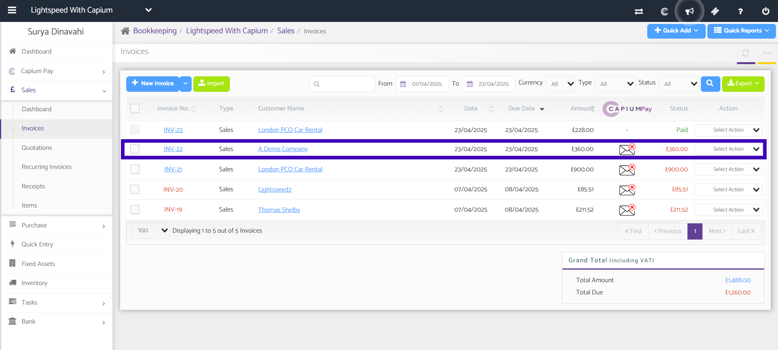
Task: Click the CapiumPay logo column header
Action: tap(627, 109)
